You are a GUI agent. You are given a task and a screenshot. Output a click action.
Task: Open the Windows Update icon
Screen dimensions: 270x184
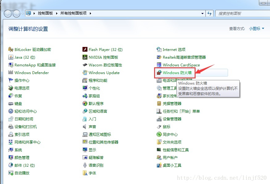(85, 73)
